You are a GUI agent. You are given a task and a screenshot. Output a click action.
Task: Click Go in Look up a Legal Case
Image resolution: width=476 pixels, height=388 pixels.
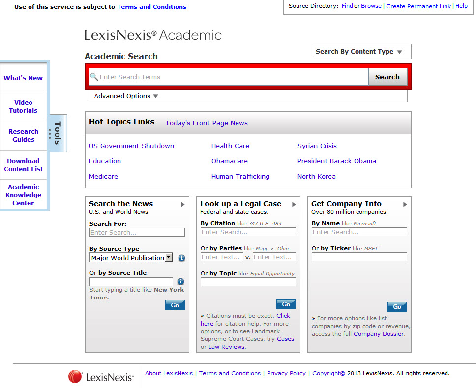[x=286, y=304]
